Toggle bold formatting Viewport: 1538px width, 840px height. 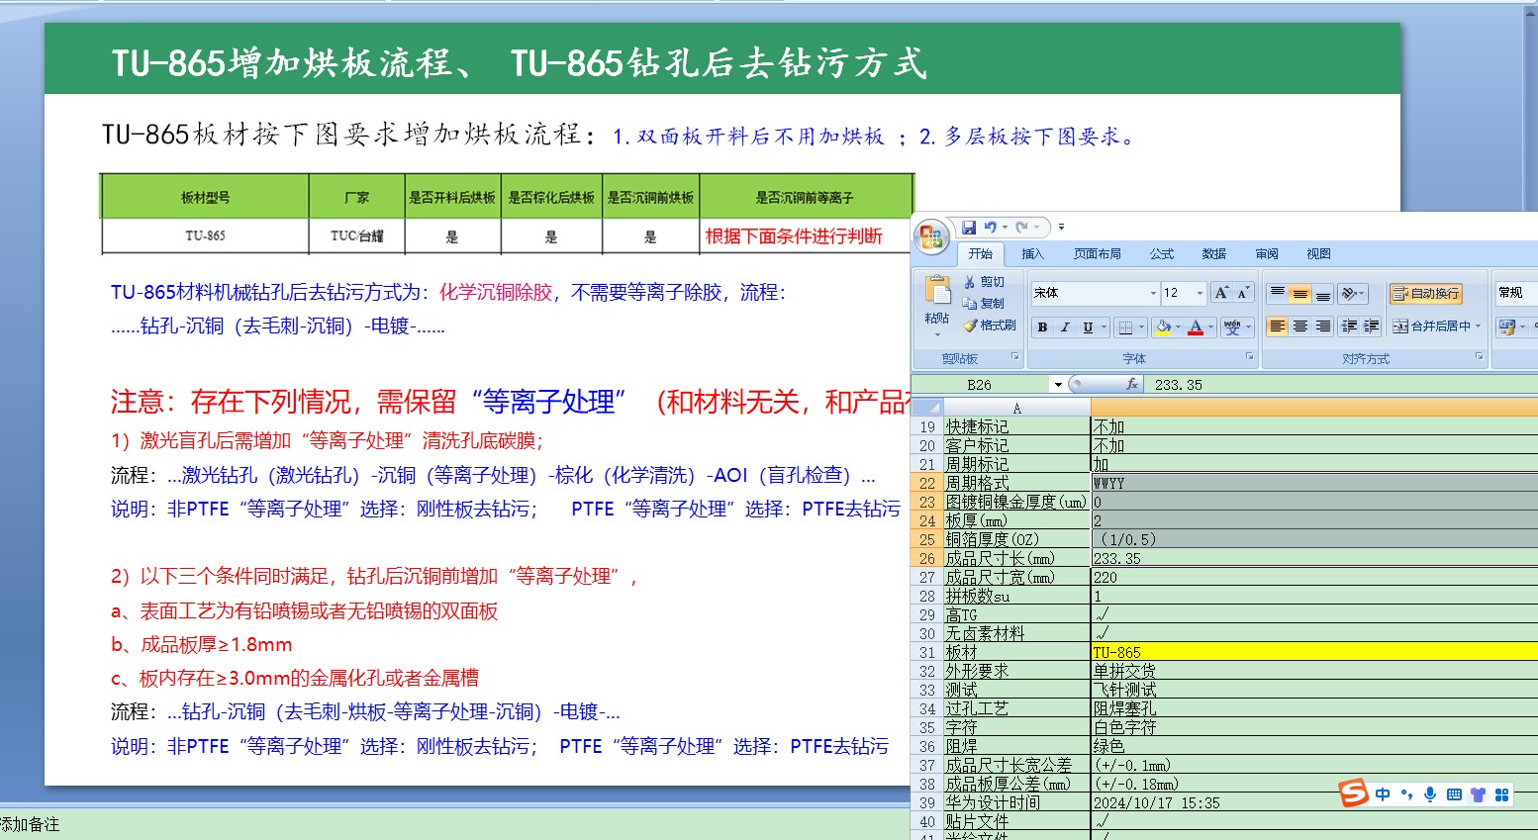(1042, 327)
